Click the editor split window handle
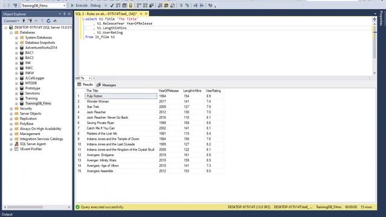 point(375,19)
